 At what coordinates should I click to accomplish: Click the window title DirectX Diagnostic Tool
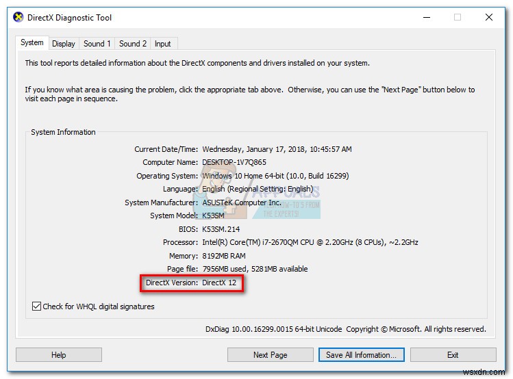click(69, 17)
